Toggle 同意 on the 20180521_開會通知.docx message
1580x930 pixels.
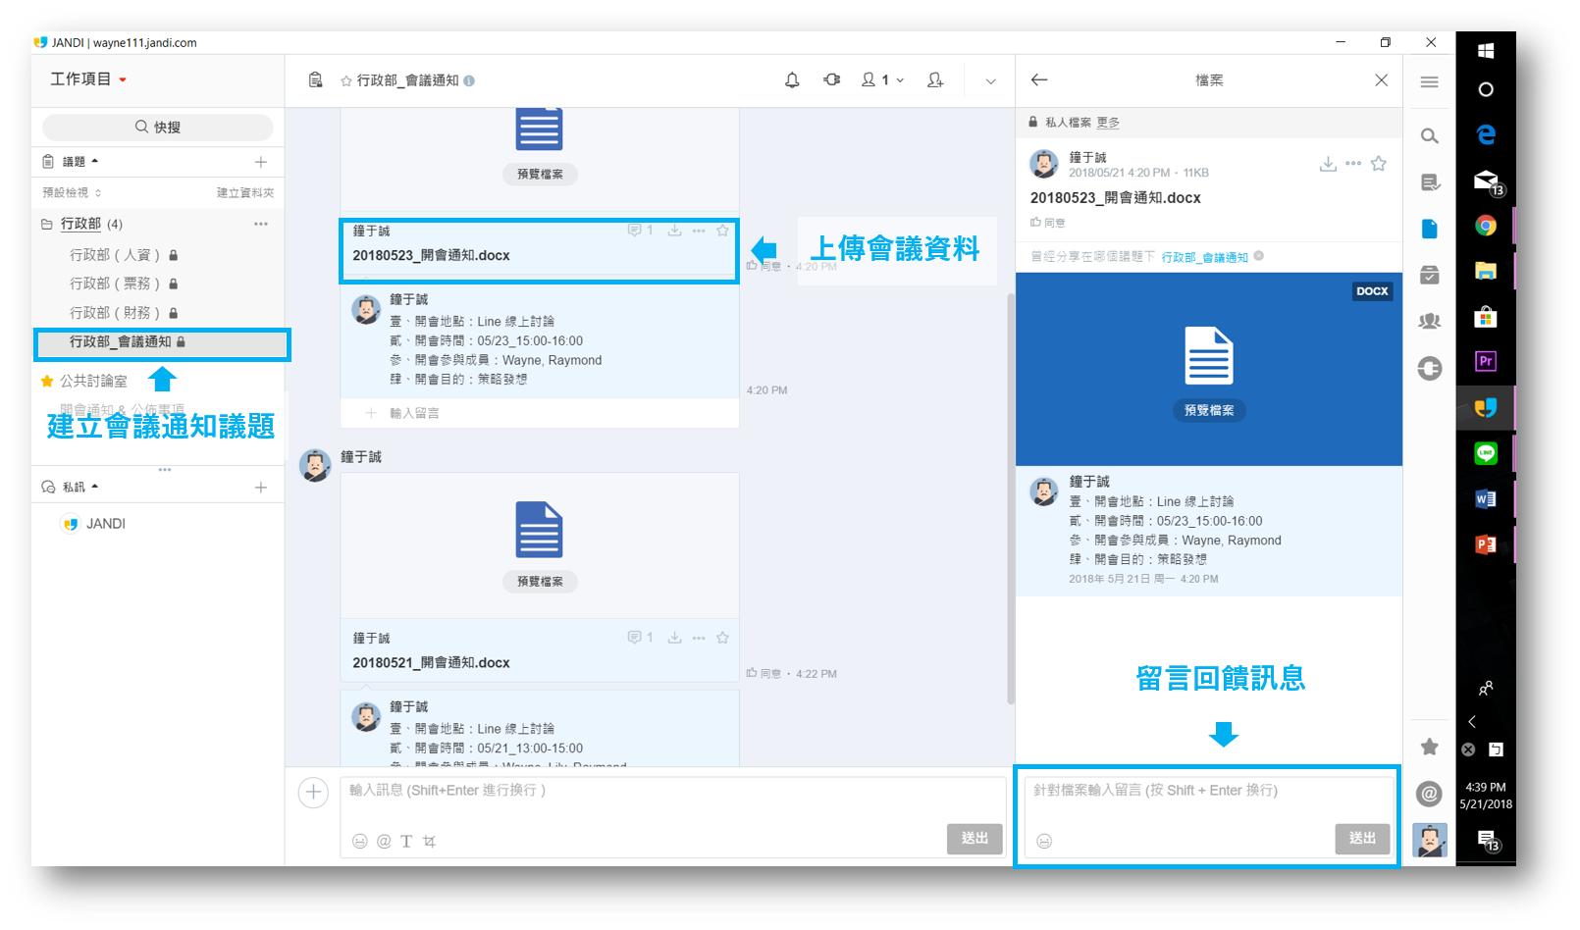[764, 674]
